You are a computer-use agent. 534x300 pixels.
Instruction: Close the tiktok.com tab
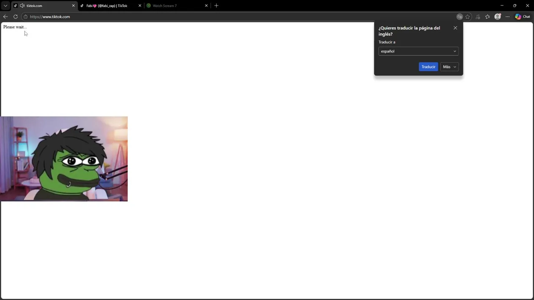coord(73,6)
